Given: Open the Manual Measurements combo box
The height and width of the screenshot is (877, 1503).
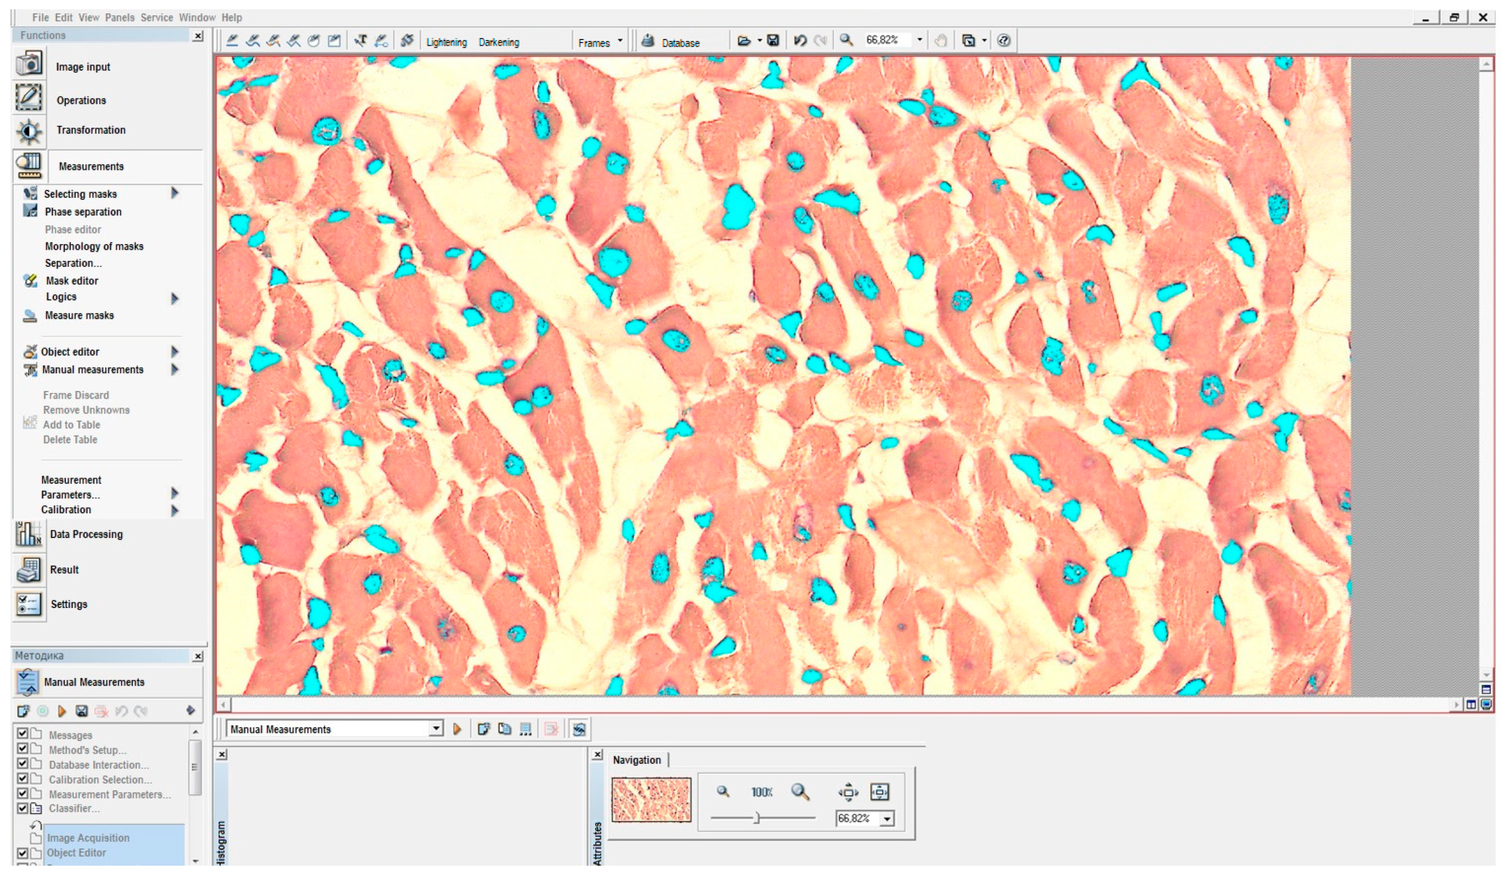Looking at the screenshot, I should click(436, 729).
